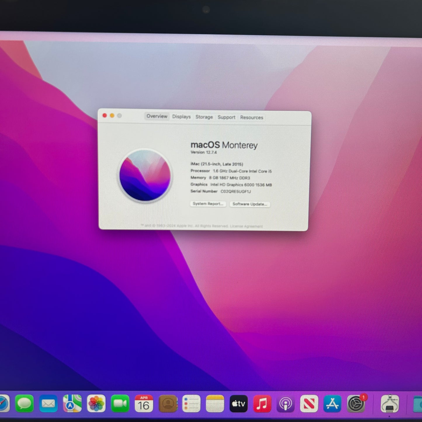Viewport: 422px width, 422px height.
Task: Click the macOS Monterey title
Action: 224,145
